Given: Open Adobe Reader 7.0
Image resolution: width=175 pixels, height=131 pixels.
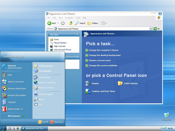Looking at the screenshot, I should 12,109.
